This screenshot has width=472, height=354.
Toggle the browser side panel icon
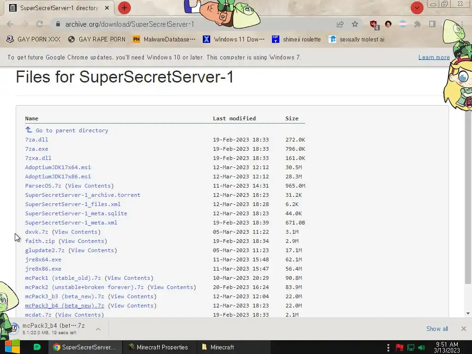[x=432, y=24]
